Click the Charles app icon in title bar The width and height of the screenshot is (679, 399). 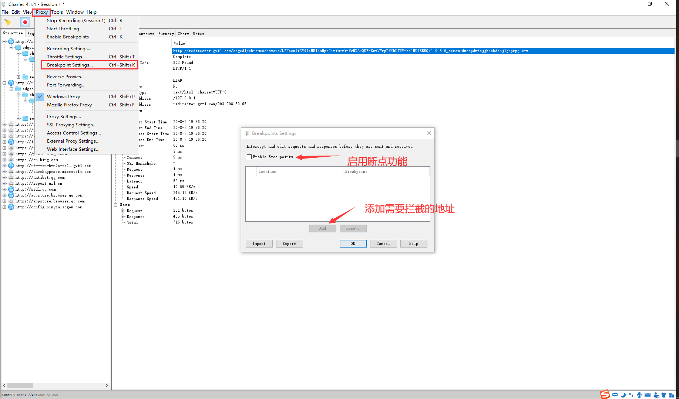[x=4, y=4]
